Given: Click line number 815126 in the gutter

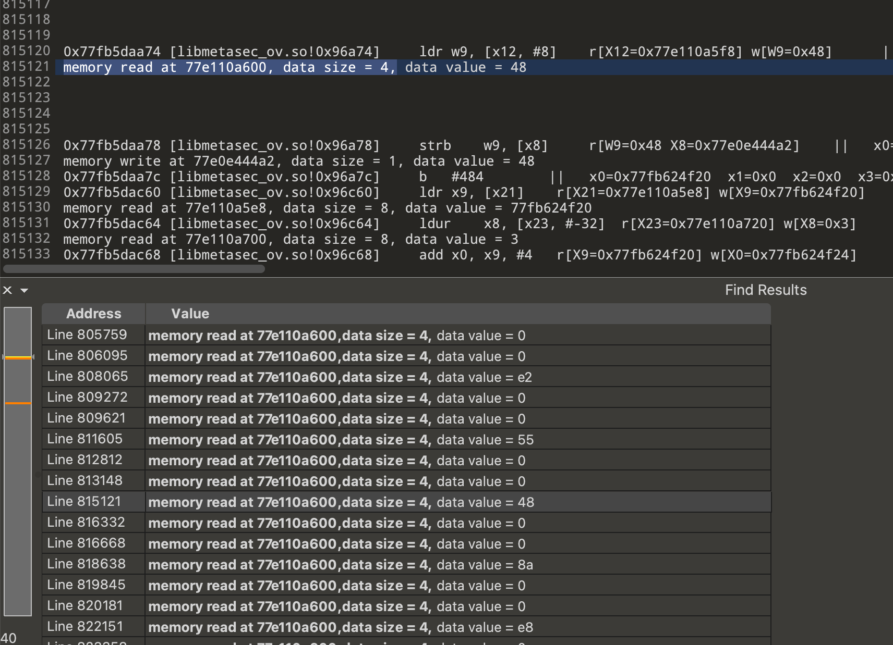Looking at the screenshot, I should click(26, 145).
